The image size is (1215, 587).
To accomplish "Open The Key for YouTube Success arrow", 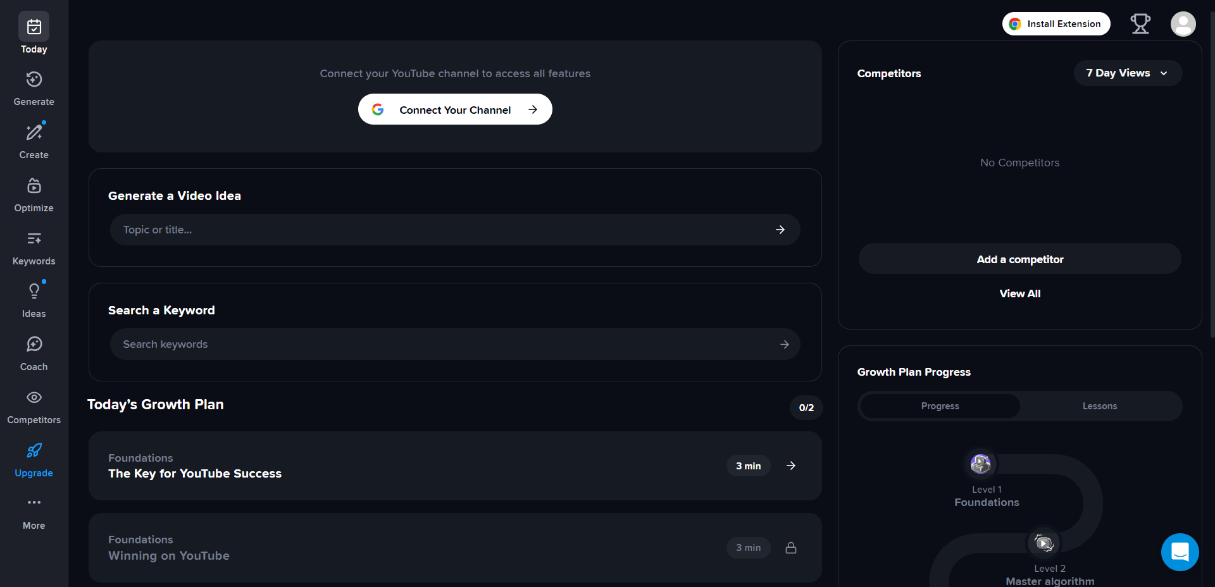I will point(791,466).
